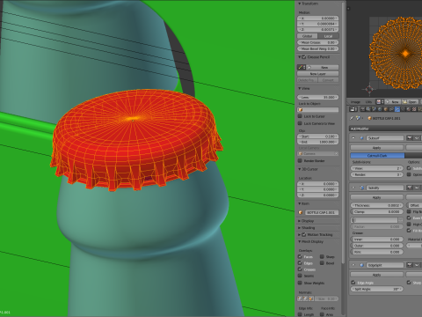Viewport: 422px width, 317px height.
Task: Collapse the Item panel
Action: [300, 203]
